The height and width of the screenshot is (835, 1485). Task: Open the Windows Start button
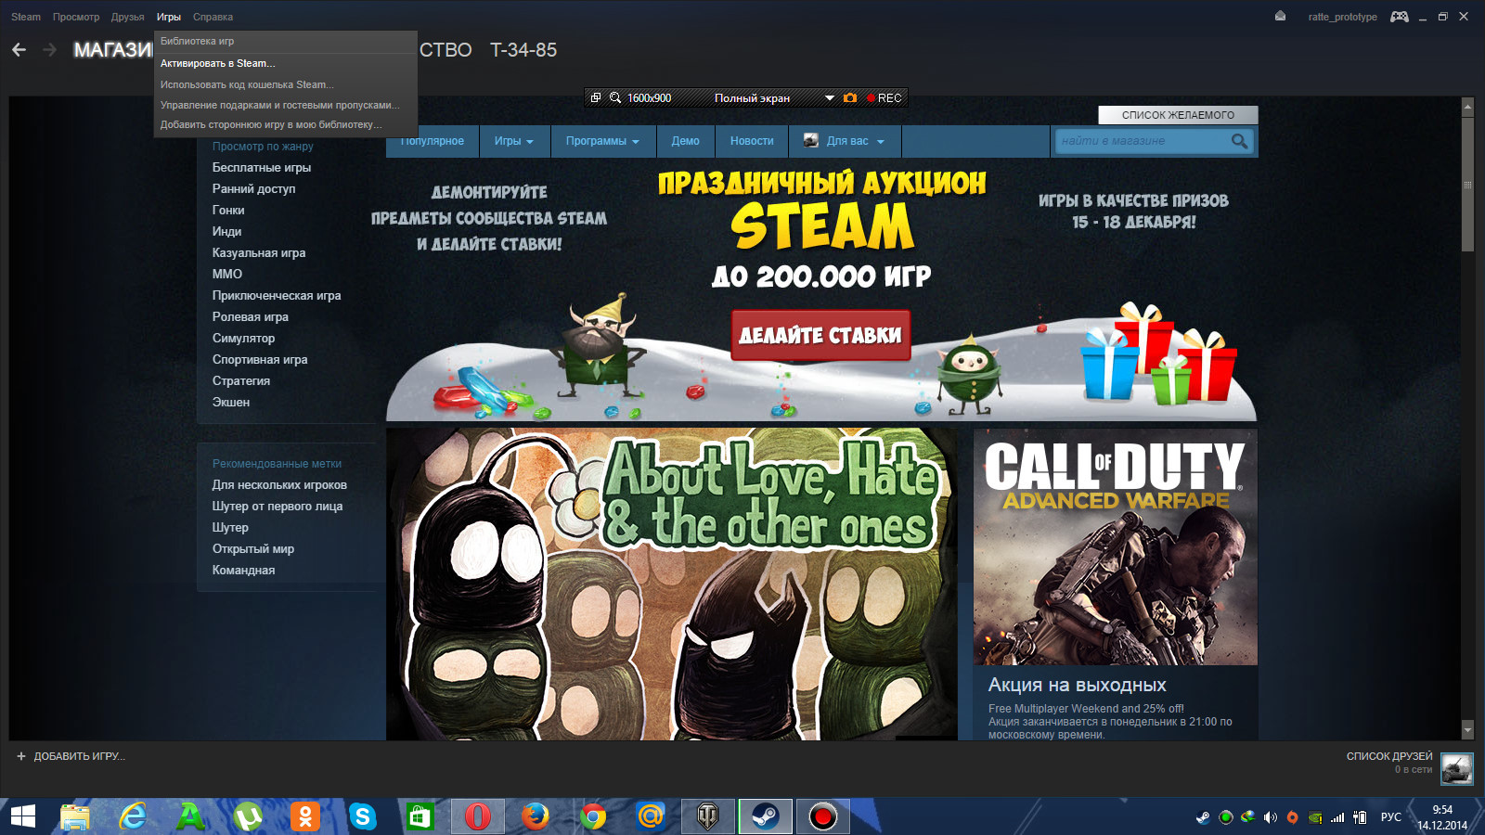22,816
